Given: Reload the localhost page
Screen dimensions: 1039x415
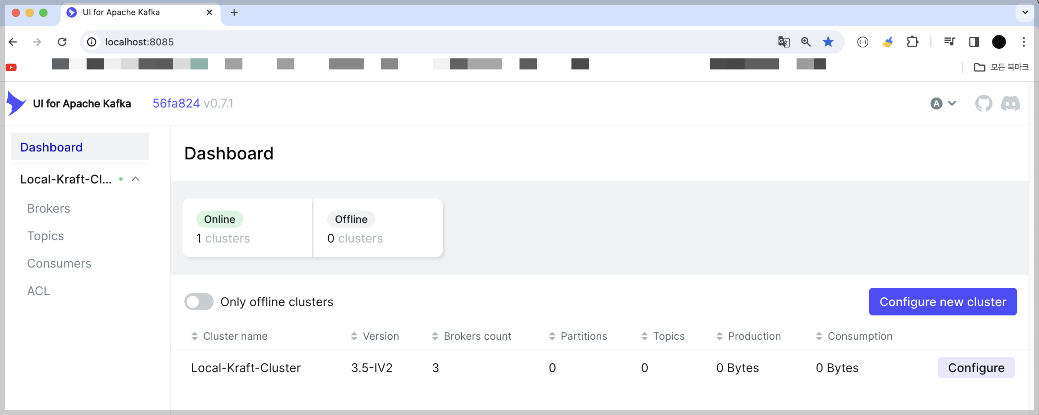Looking at the screenshot, I should coord(62,42).
